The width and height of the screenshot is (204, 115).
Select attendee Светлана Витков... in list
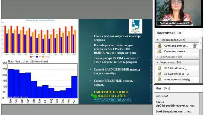177,45
